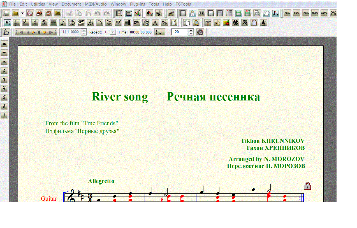Select the Page Layout tool
Viewport: 357px width, 228px height.
point(174,23)
